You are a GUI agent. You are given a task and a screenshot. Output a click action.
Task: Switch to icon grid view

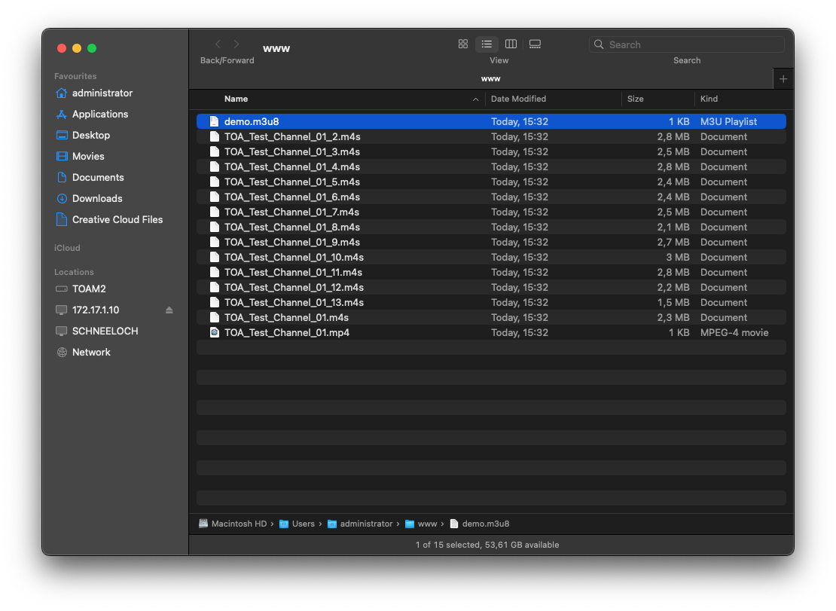click(462, 44)
